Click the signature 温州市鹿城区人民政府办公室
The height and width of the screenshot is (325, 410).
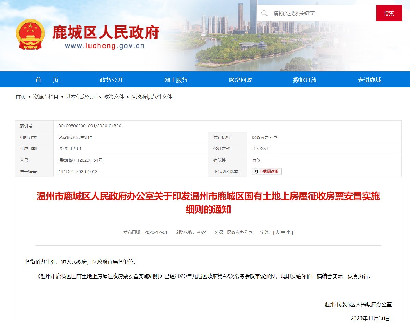358,304
